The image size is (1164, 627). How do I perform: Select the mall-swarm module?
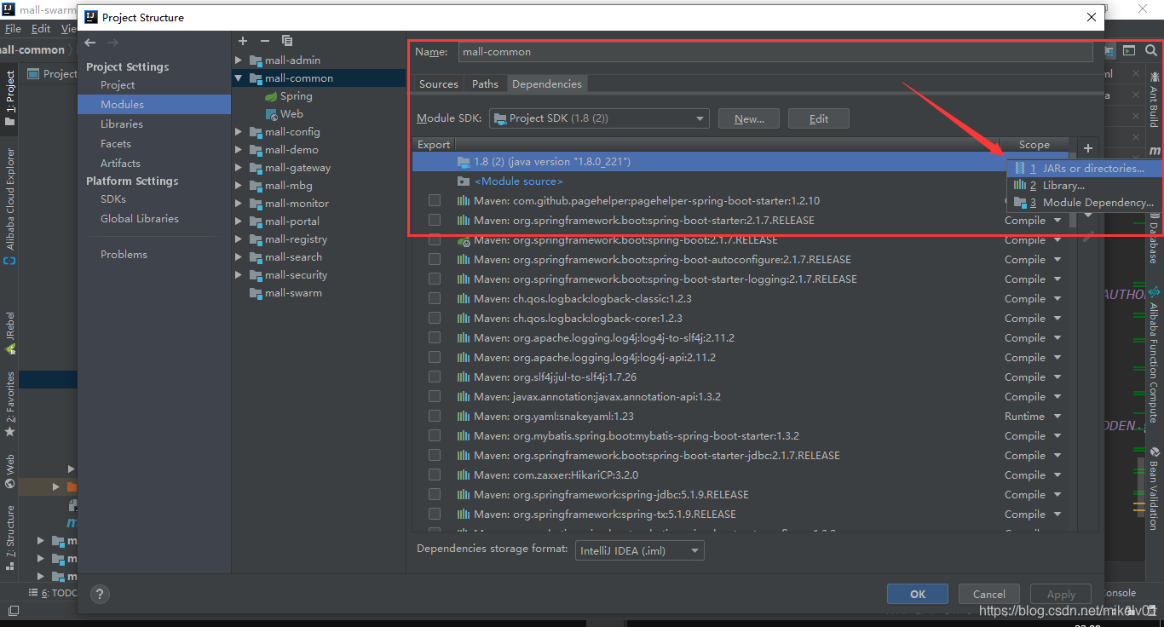pos(285,293)
